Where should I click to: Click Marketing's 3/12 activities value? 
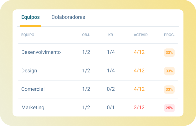click(139, 108)
